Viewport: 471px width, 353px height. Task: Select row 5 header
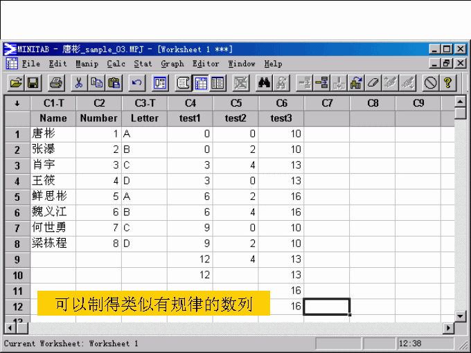[x=17, y=197]
